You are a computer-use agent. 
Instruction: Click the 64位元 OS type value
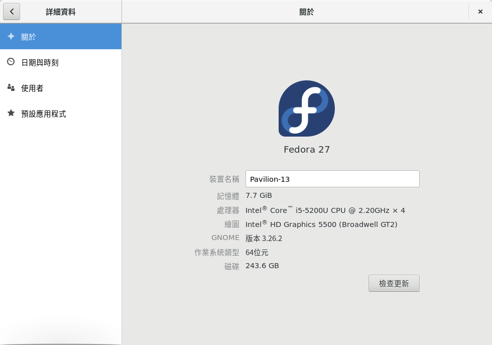(x=257, y=253)
